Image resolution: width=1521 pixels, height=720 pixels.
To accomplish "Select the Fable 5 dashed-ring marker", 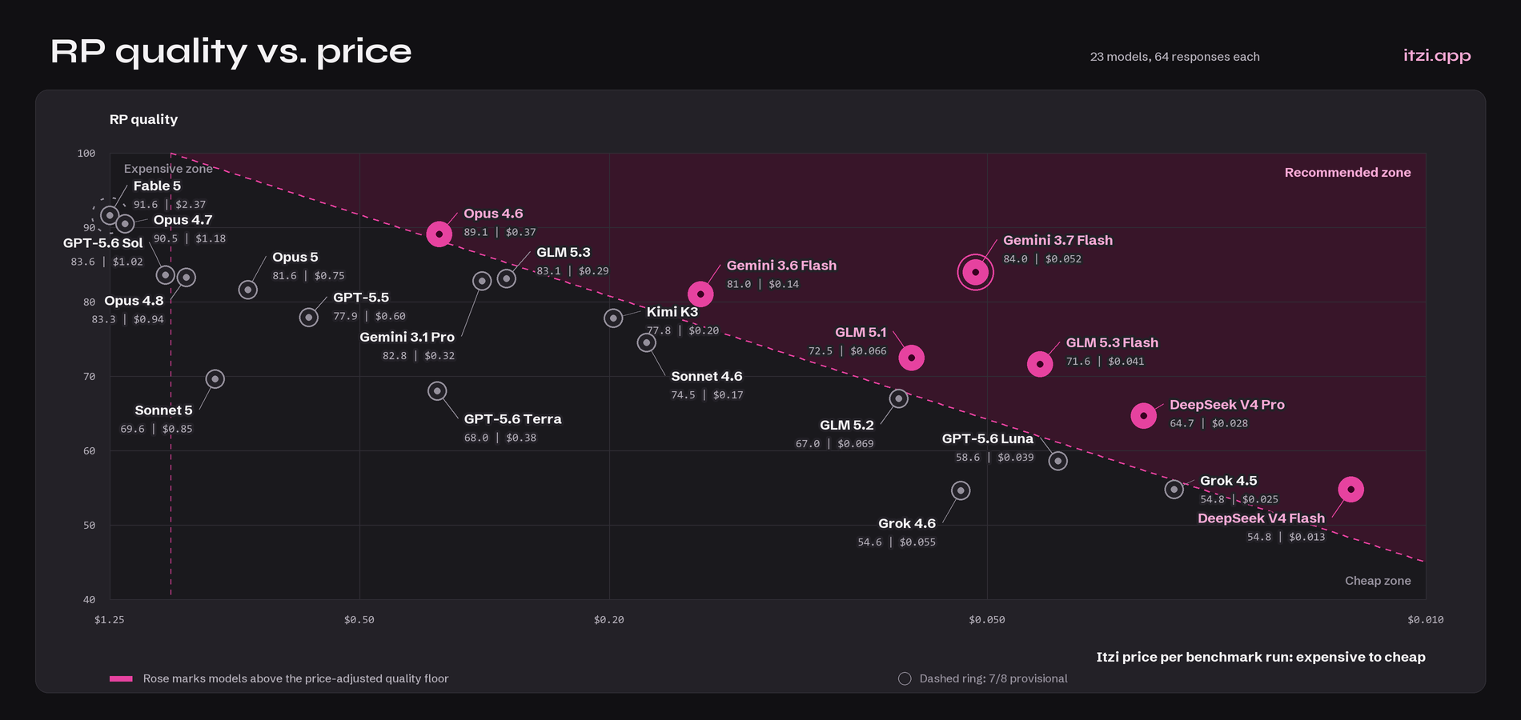I will click(x=109, y=215).
